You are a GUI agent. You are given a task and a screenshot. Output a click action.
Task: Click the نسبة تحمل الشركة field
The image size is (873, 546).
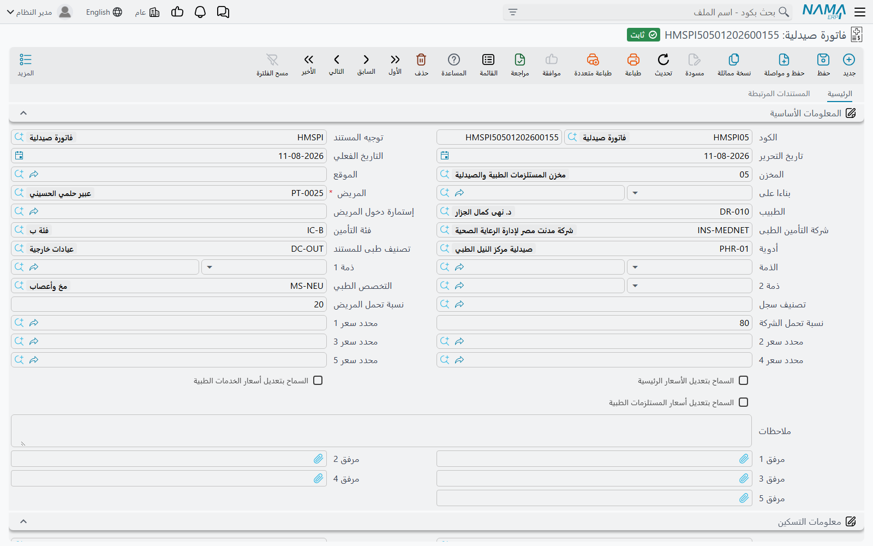tap(595, 323)
